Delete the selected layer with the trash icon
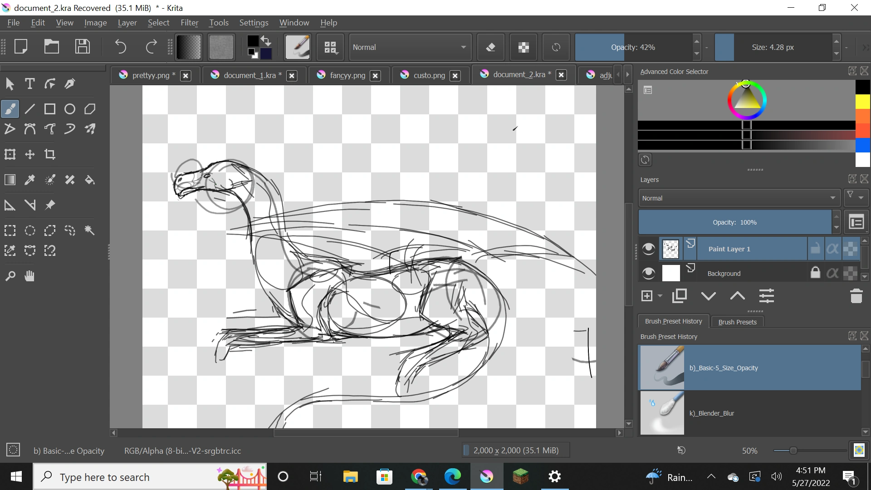Image resolution: width=871 pixels, height=490 pixels. tap(856, 296)
